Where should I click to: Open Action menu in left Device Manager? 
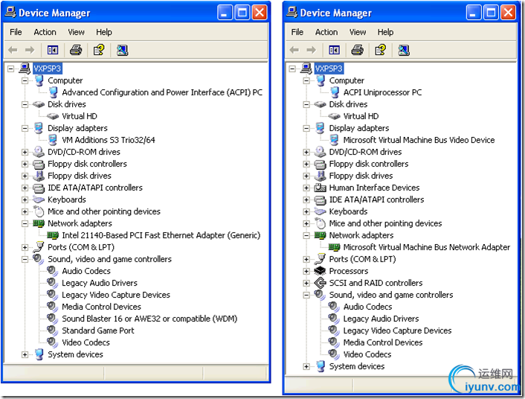point(45,32)
